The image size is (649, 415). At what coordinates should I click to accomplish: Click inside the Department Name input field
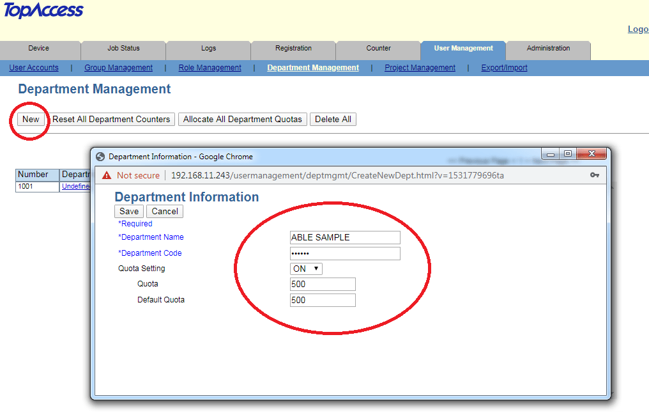point(345,237)
